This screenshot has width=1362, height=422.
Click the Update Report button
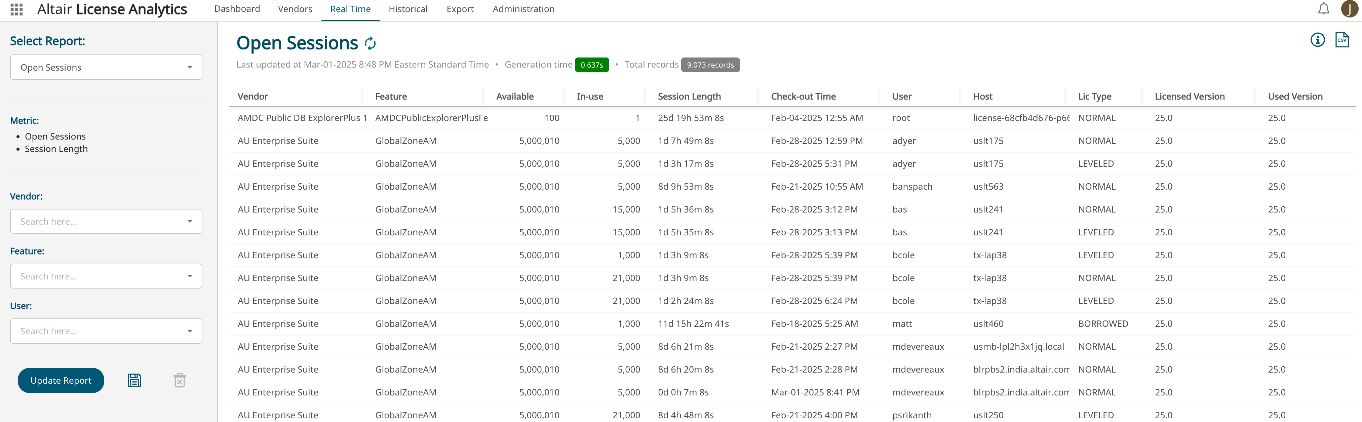(x=61, y=380)
